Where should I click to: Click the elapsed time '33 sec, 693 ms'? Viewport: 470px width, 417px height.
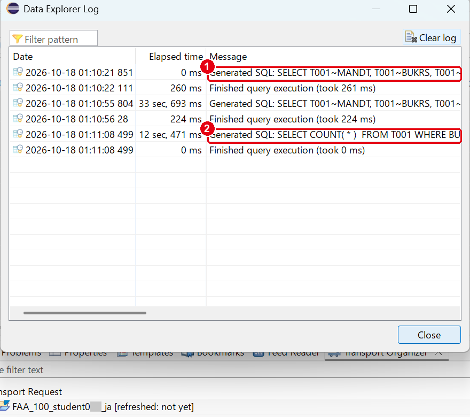(x=170, y=104)
